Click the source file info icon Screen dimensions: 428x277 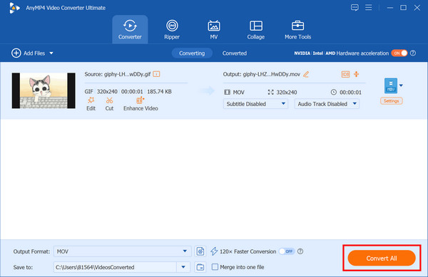tap(156, 74)
